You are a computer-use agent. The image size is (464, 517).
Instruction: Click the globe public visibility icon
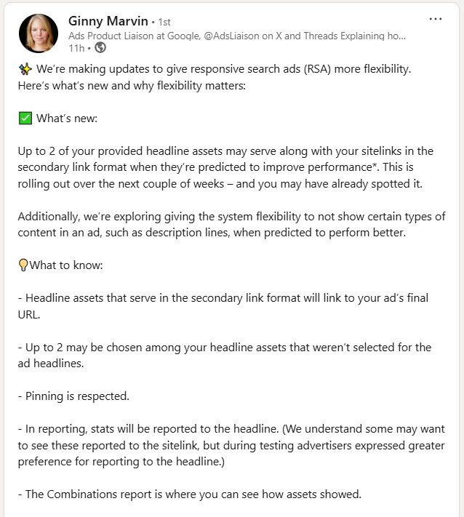coord(100,48)
